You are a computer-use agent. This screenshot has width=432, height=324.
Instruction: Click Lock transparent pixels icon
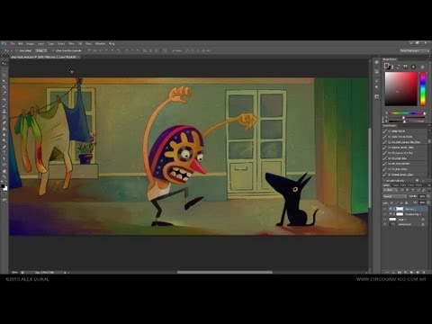391,202
